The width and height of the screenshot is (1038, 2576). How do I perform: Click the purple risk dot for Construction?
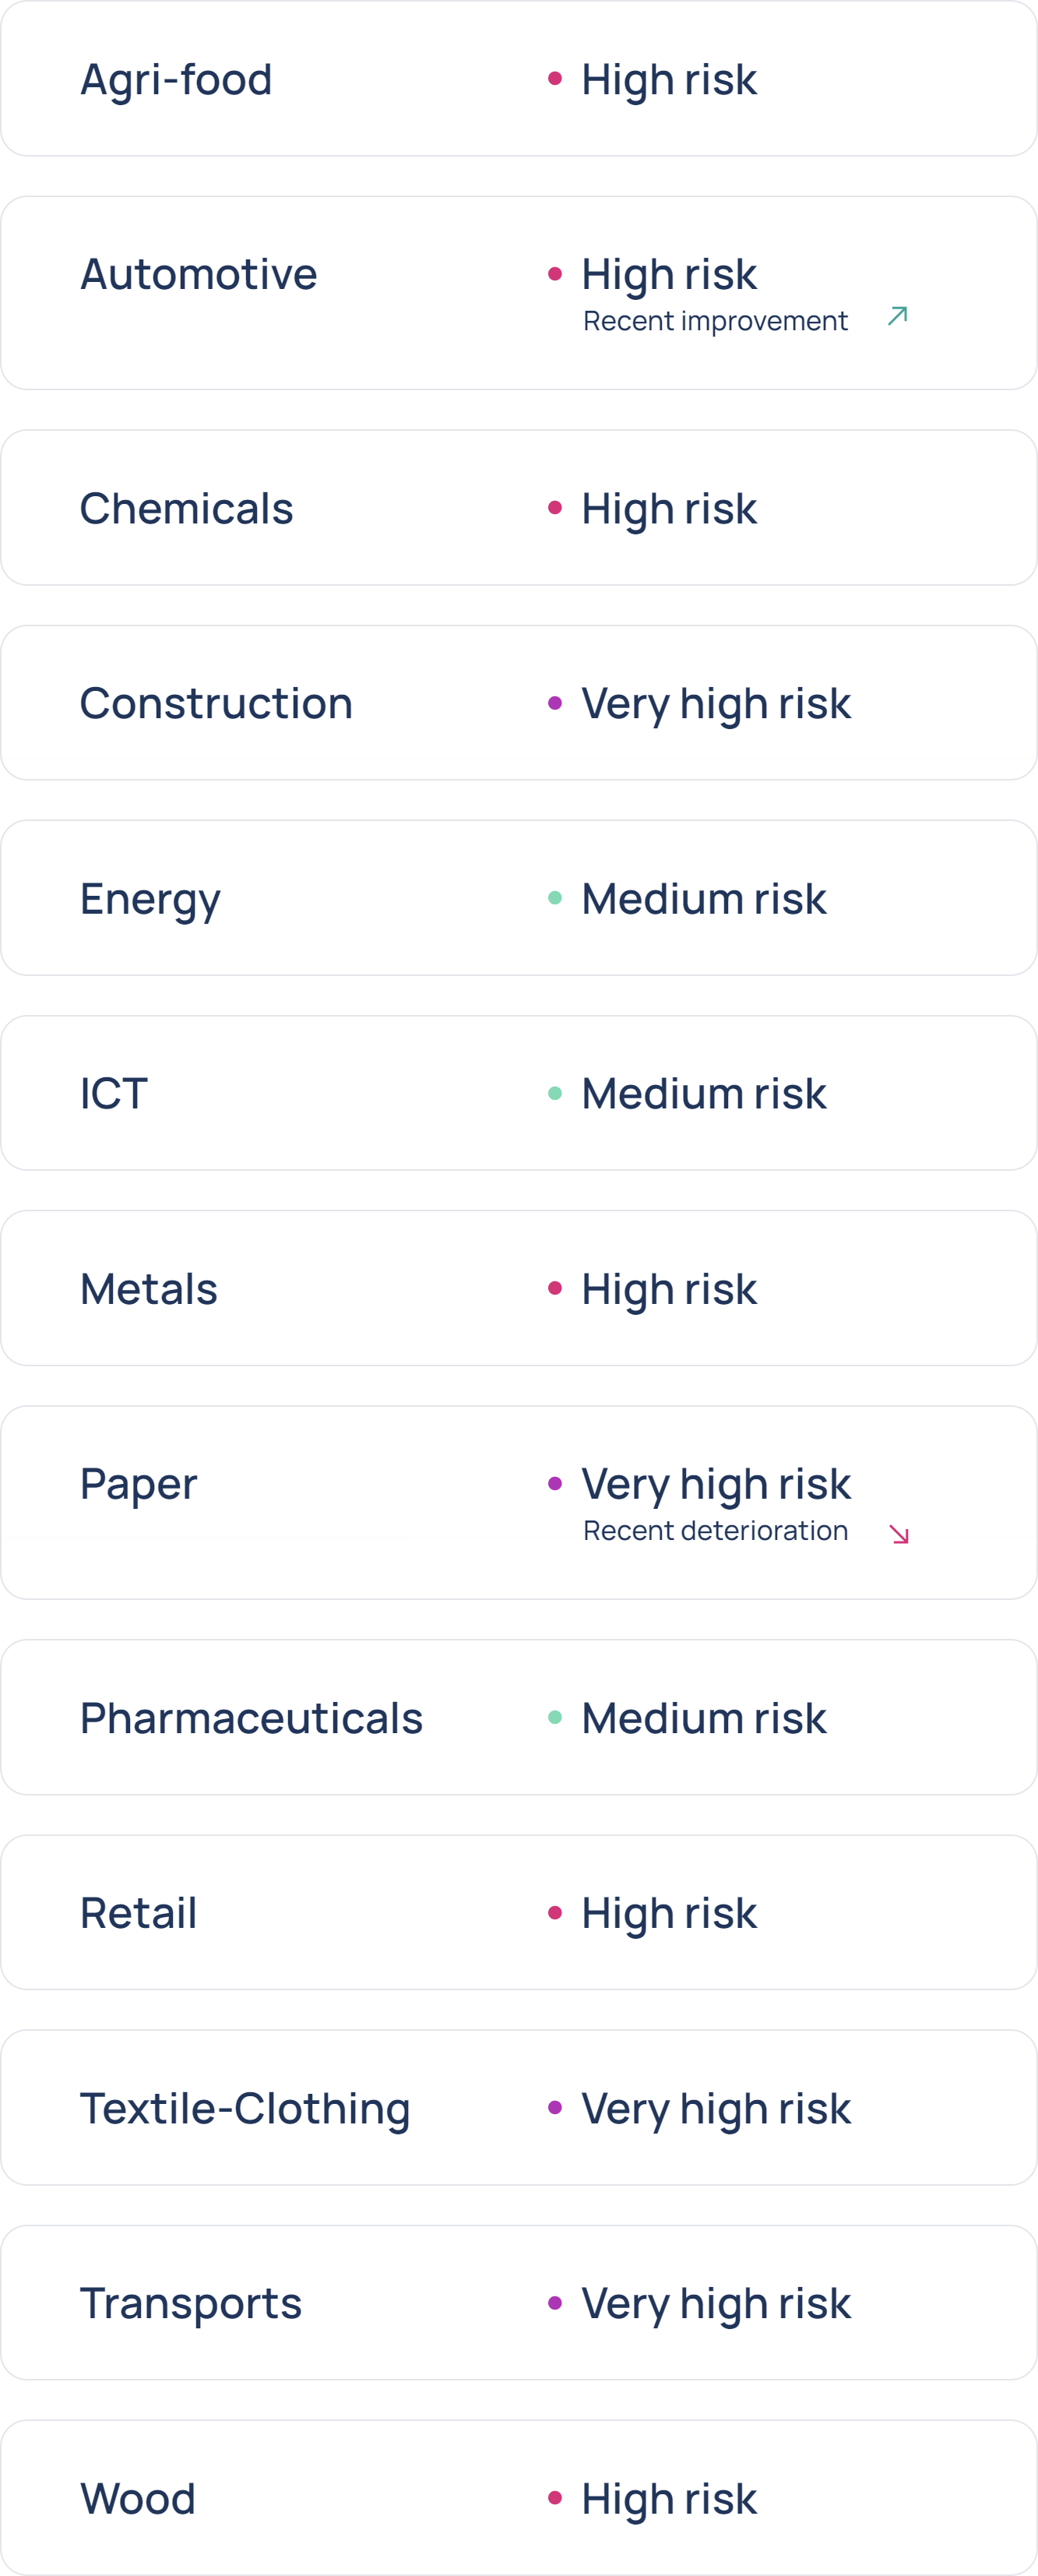click(x=555, y=703)
